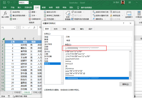Click the fx button in formula bar
Image resolution: width=142 pixels, height=98 pixels.
click(x=34, y=27)
